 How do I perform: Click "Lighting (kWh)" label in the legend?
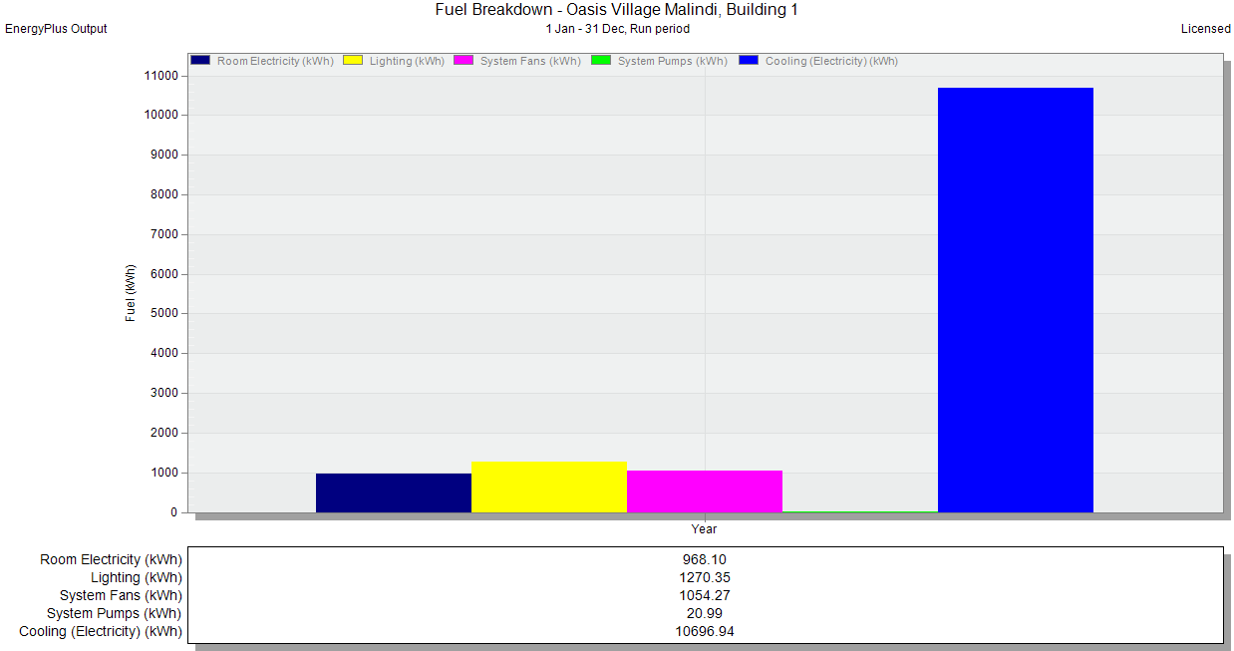pyautogui.click(x=407, y=62)
